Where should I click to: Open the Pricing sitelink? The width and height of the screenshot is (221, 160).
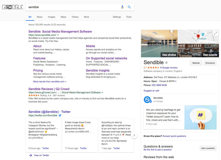tap(38, 70)
